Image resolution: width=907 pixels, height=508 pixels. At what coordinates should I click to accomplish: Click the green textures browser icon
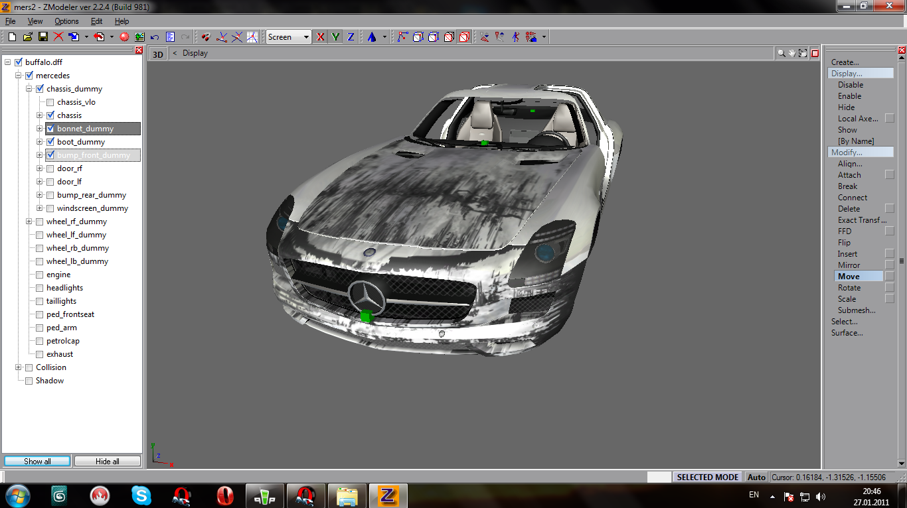pos(139,37)
